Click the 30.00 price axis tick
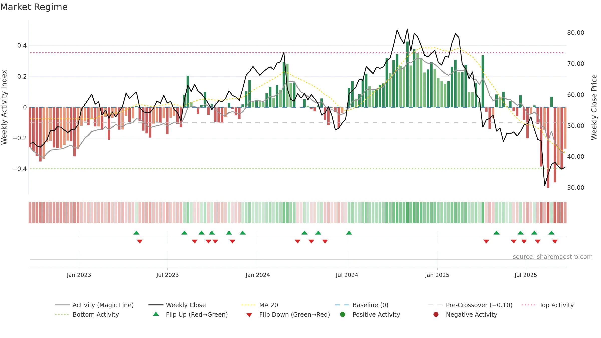This screenshot has width=601, height=338. click(576, 188)
